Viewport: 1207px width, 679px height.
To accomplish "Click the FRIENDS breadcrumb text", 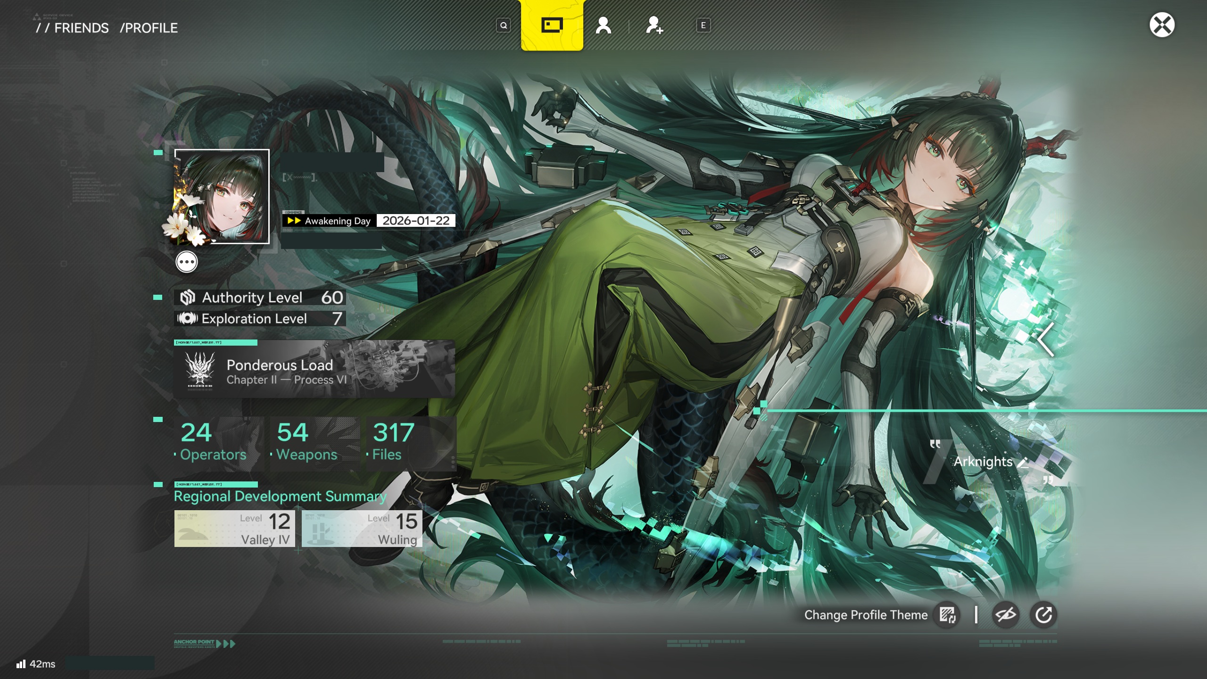I will (82, 28).
